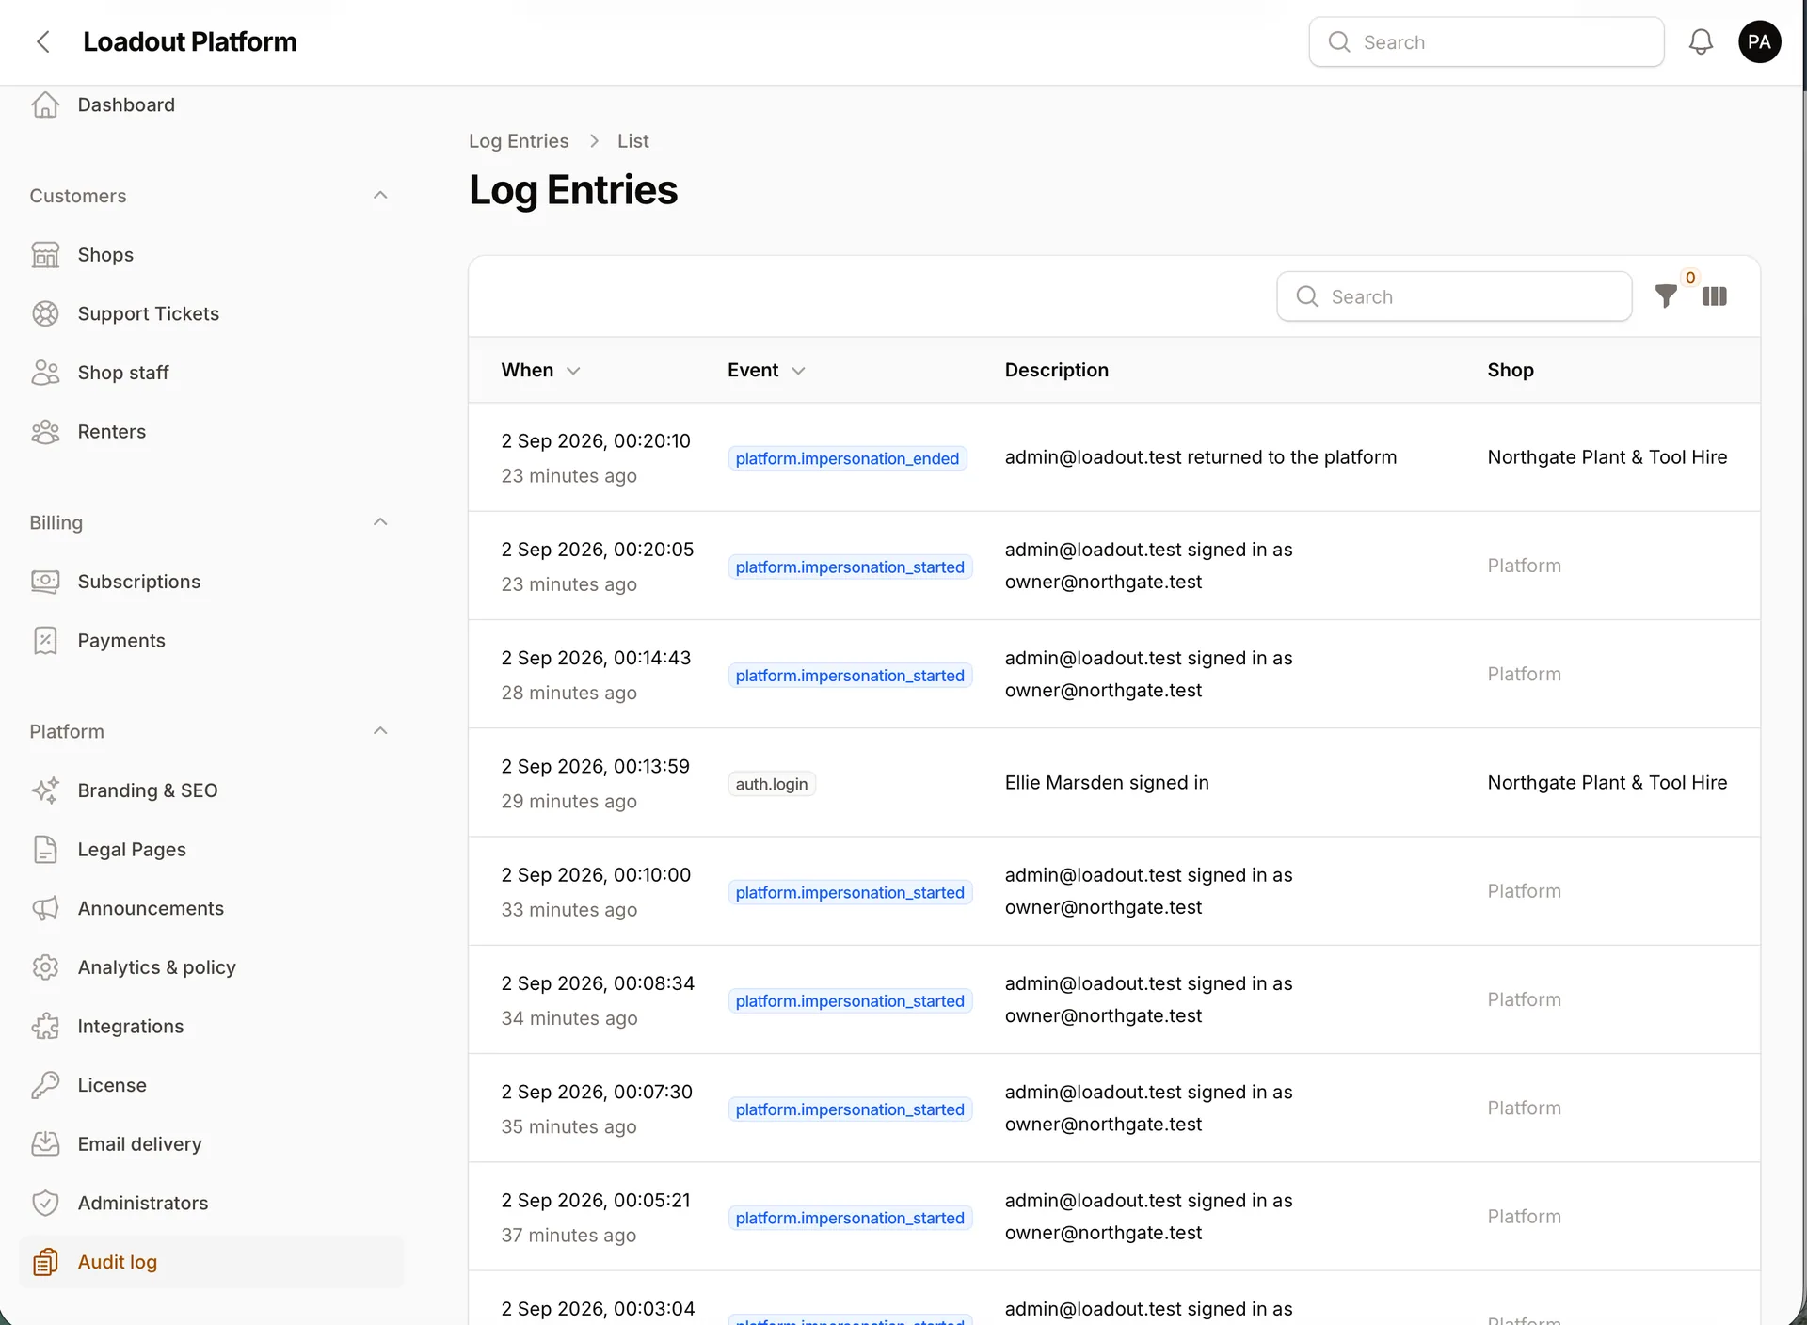The image size is (1807, 1325).
Task: Click the Email delivery inbox icon
Action: click(45, 1144)
